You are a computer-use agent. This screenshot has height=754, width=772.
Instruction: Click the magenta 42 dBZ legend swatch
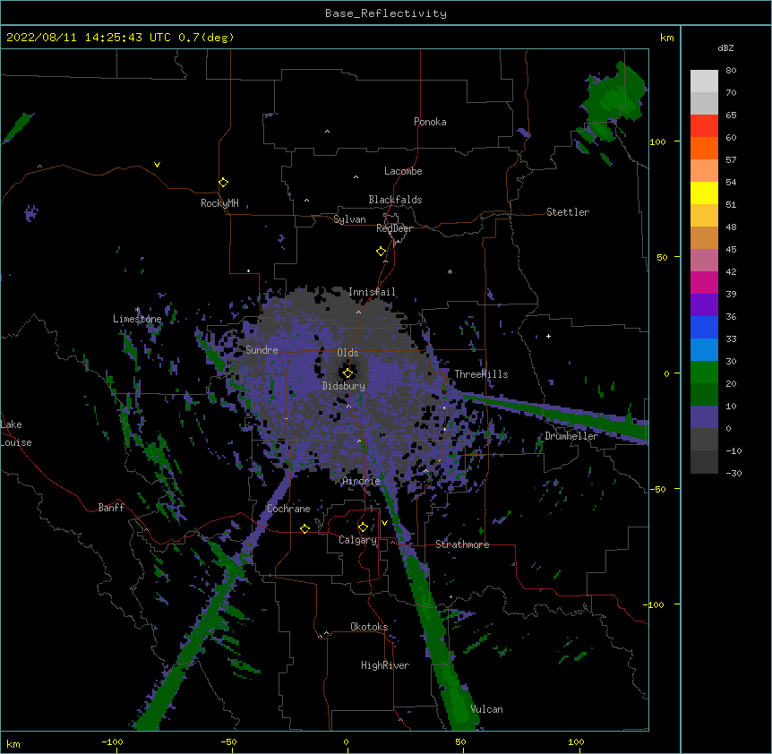point(704,282)
